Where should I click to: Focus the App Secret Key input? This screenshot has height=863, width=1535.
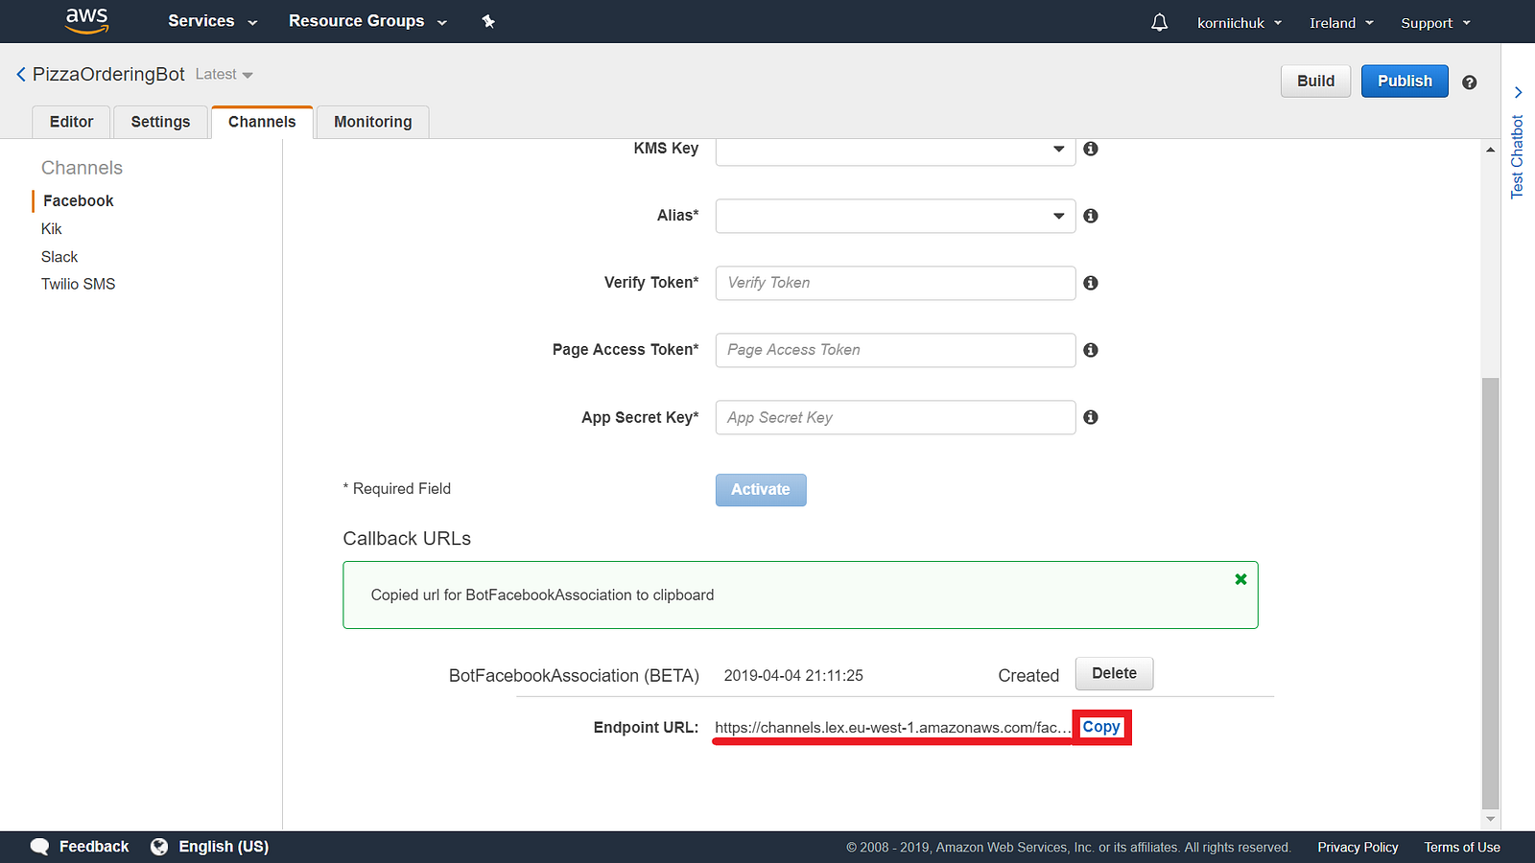tap(895, 417)
